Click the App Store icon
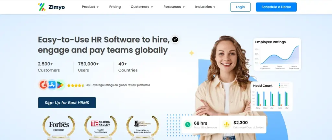 coord(52,85)
